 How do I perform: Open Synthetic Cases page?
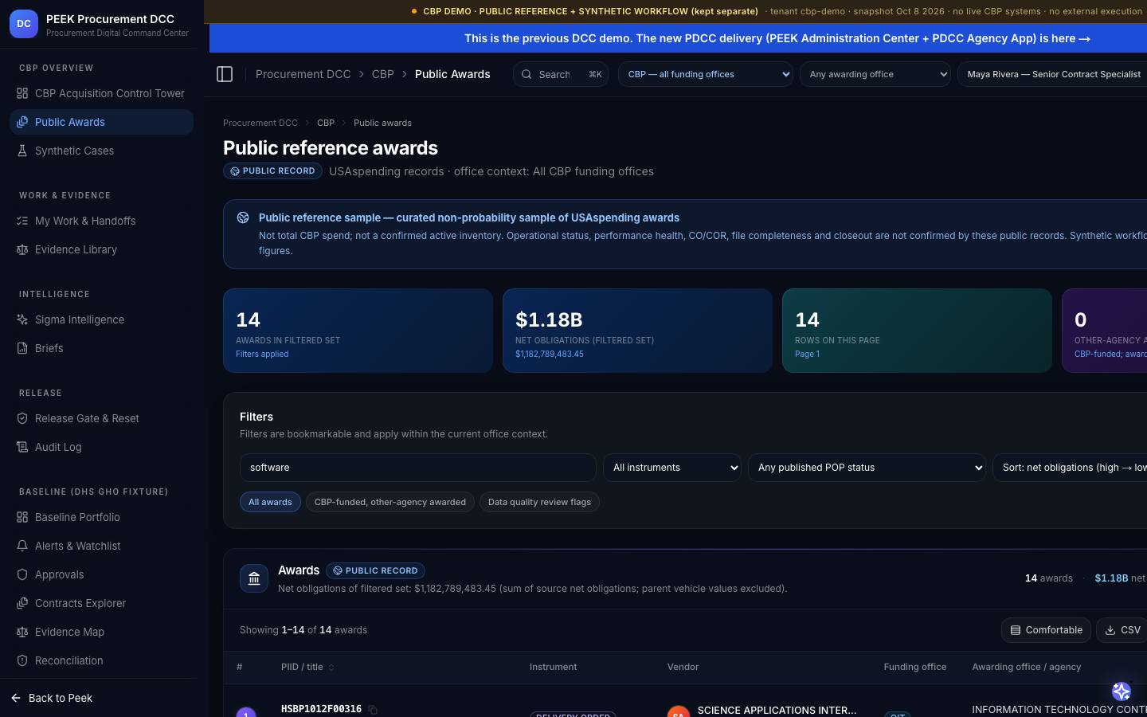[101, 151]
